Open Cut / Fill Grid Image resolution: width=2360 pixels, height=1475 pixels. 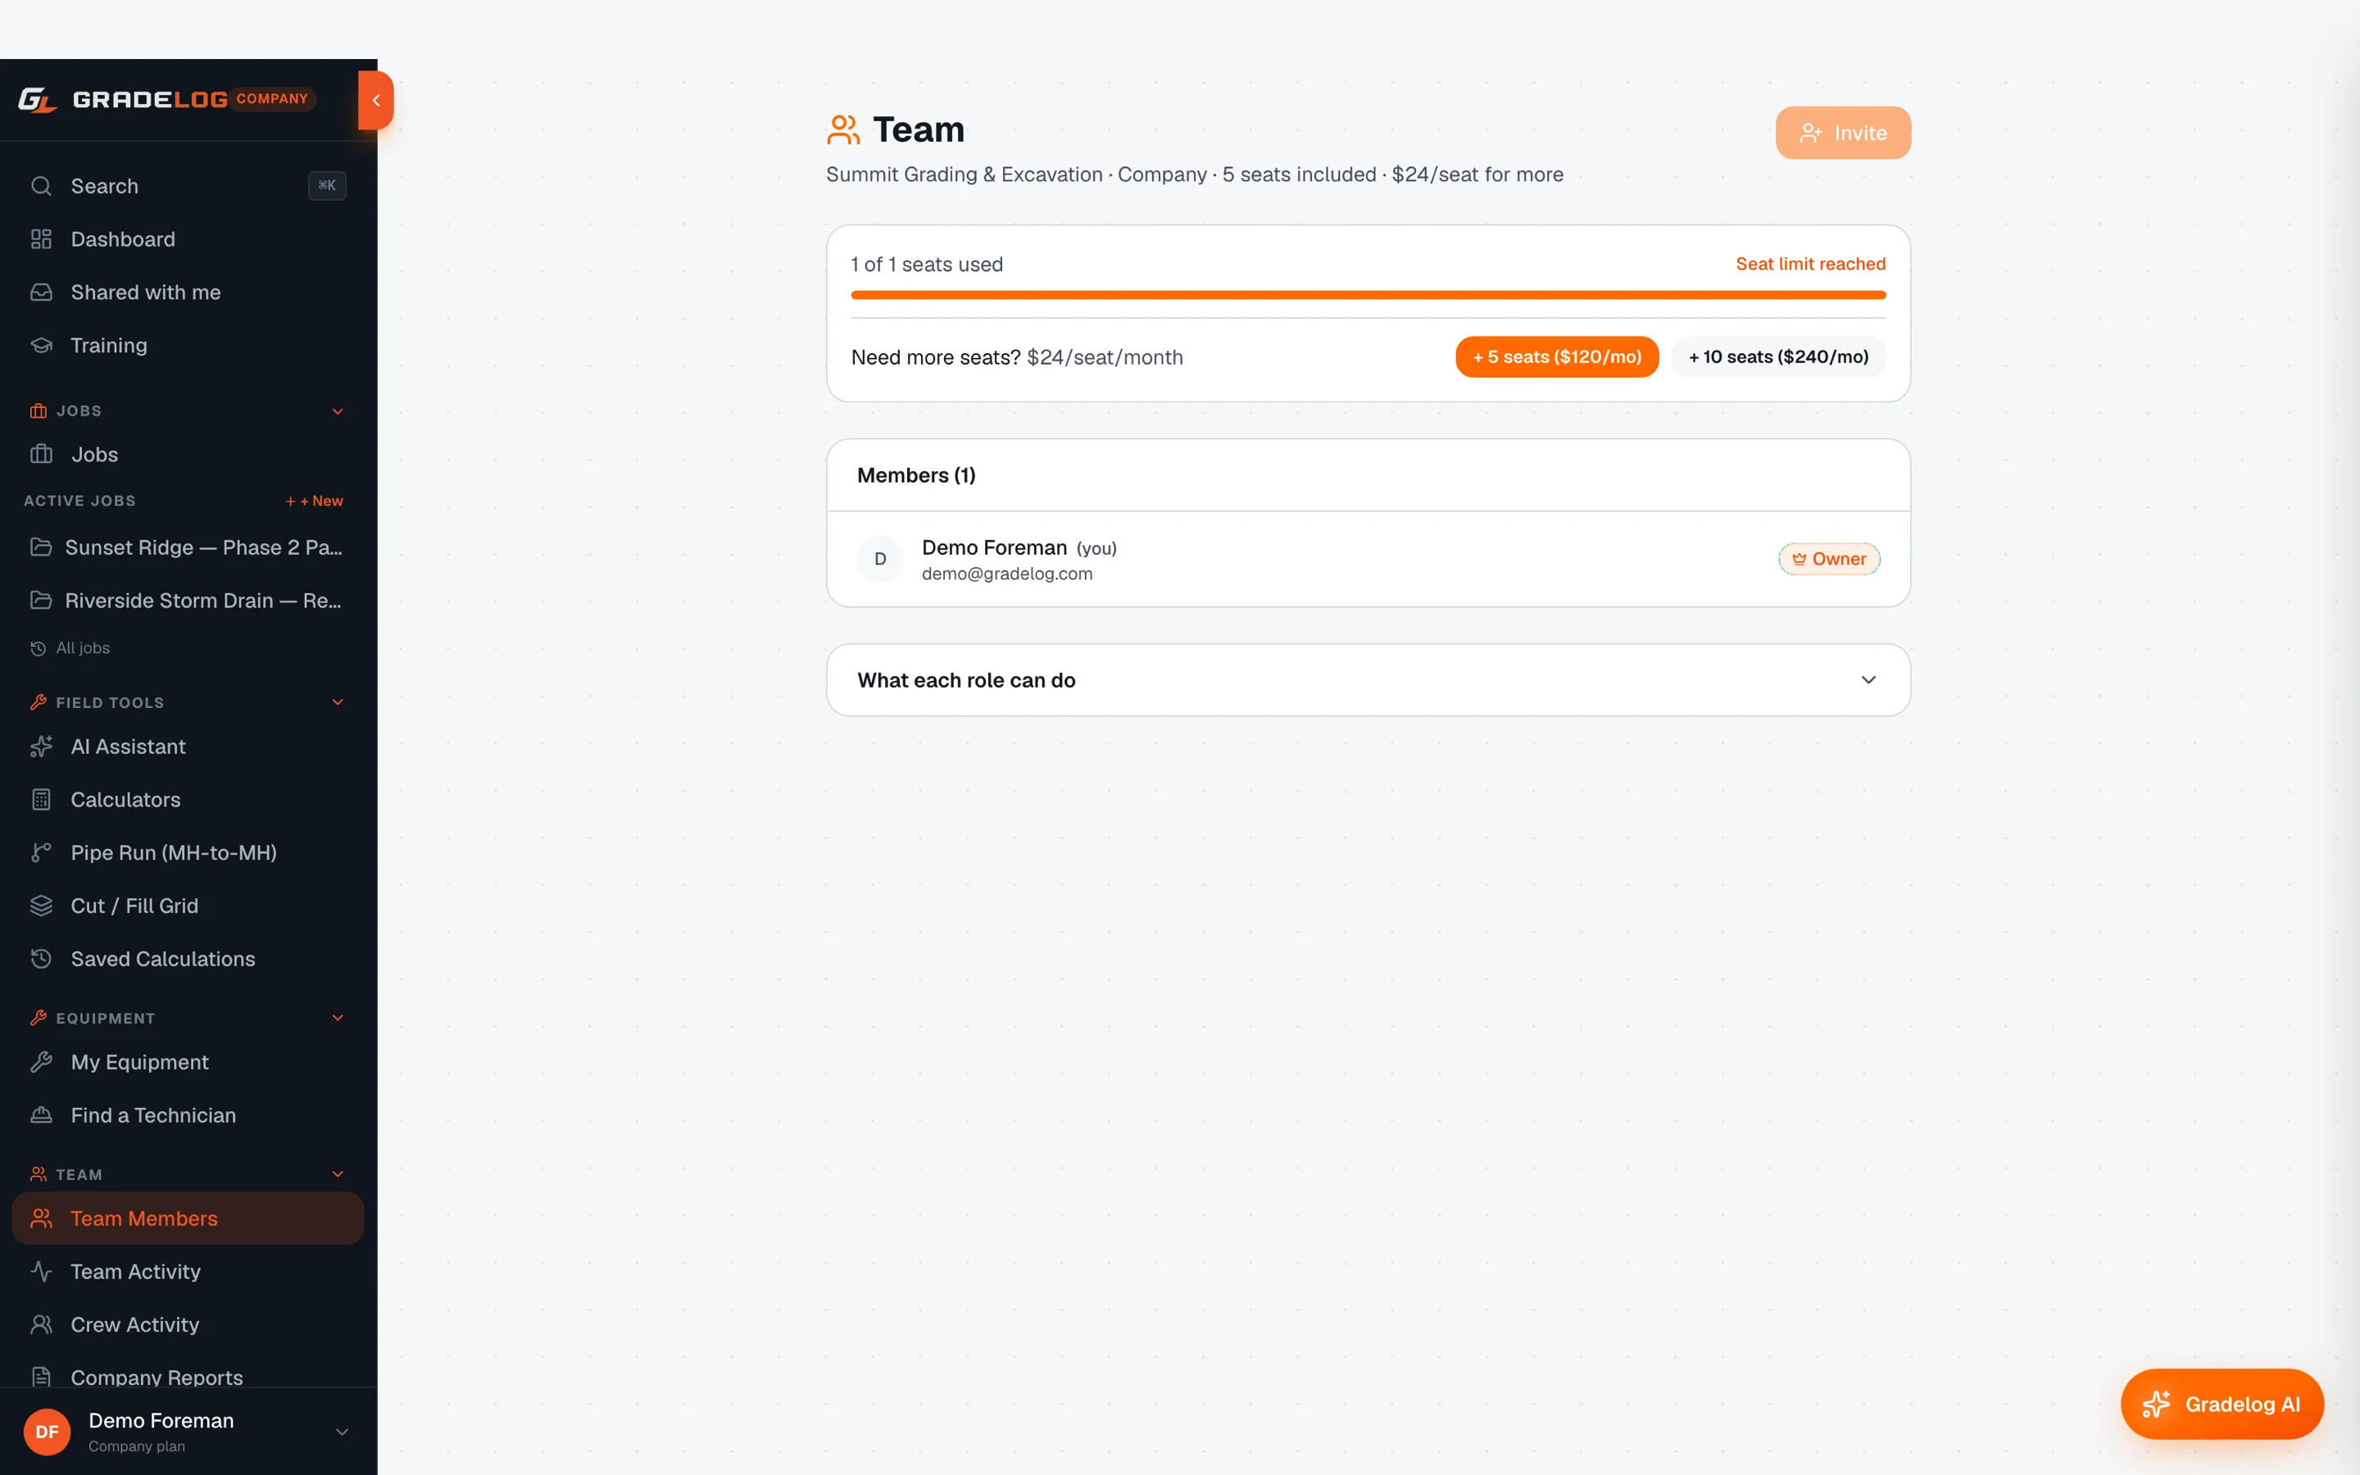tap(187, 905)
